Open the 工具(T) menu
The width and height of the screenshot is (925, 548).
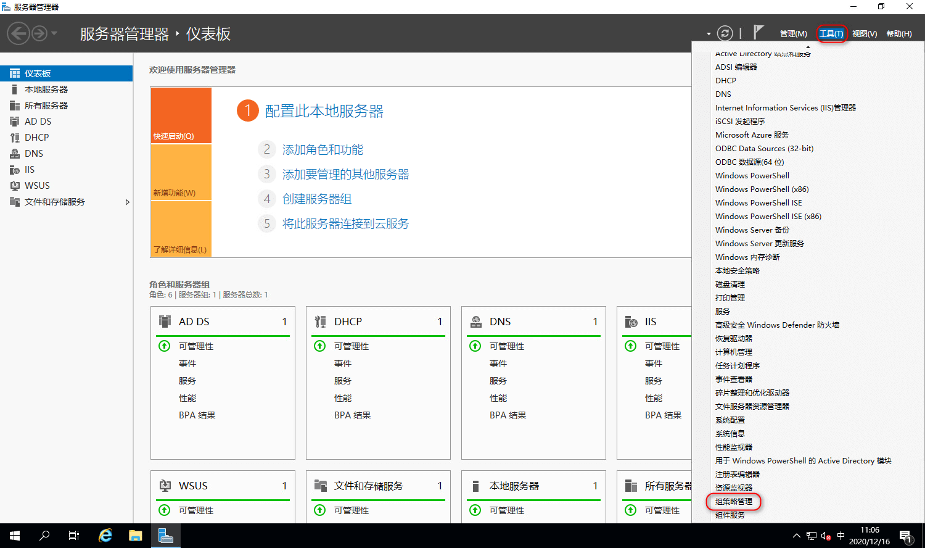(831, 33)
